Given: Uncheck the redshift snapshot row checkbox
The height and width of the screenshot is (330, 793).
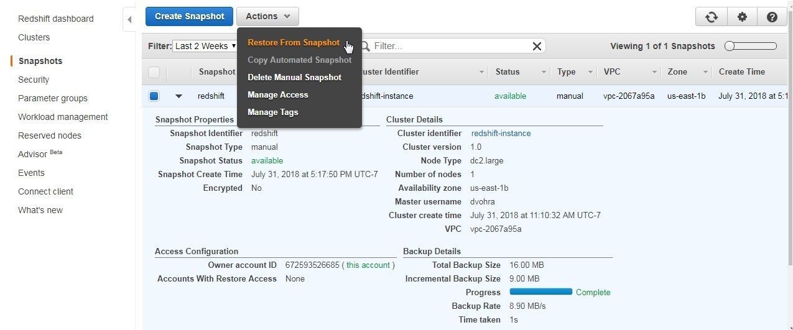Looking at the screenshot, I should pyautogui.click(x=154, y=96).
